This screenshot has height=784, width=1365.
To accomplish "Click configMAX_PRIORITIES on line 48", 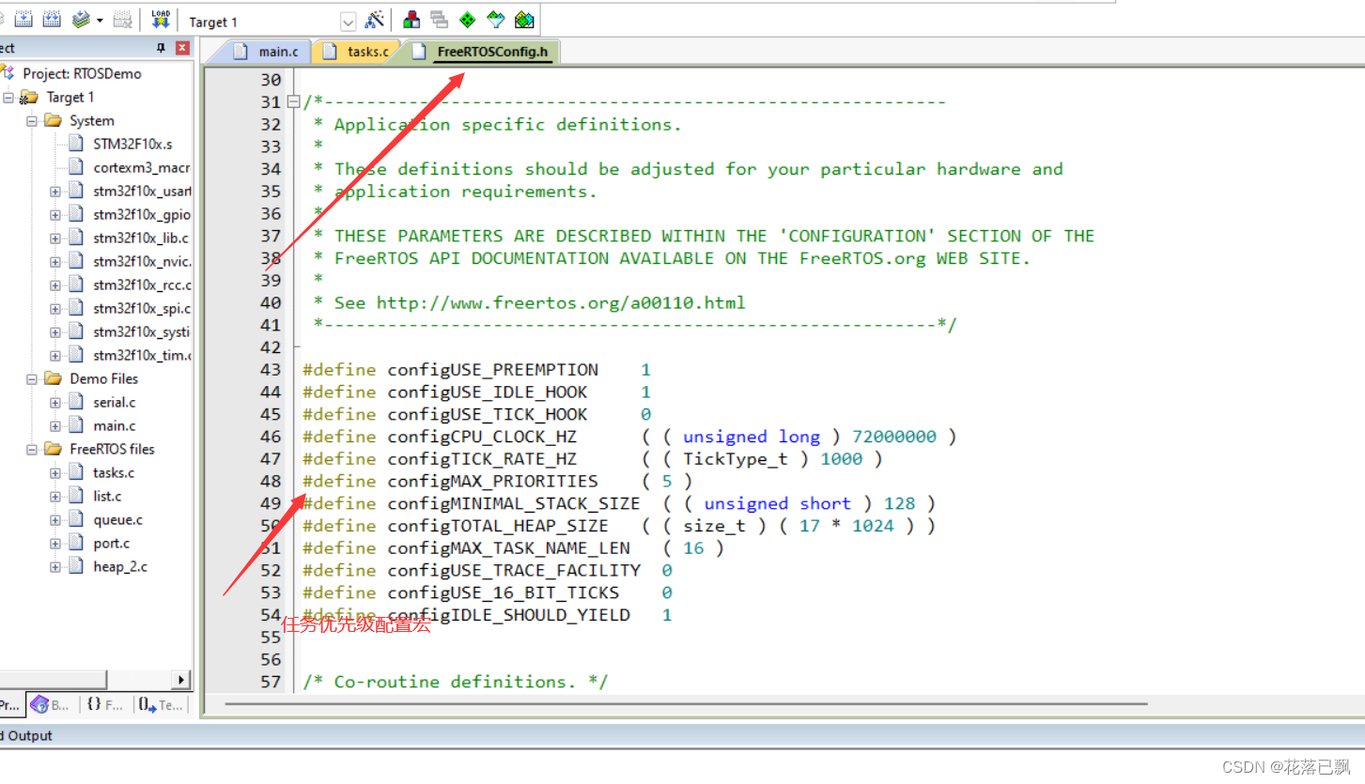I will [492, 482].
